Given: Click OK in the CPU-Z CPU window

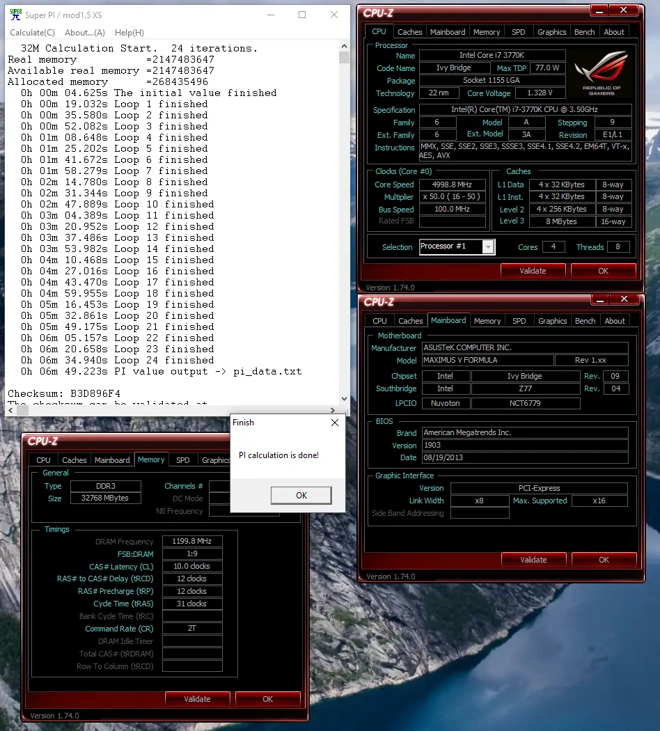Looking at the screenshot, I should tap(603, 271).
